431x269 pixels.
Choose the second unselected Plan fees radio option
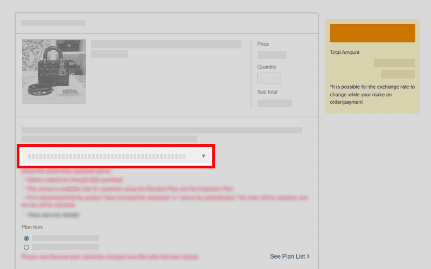pos(26,247)
